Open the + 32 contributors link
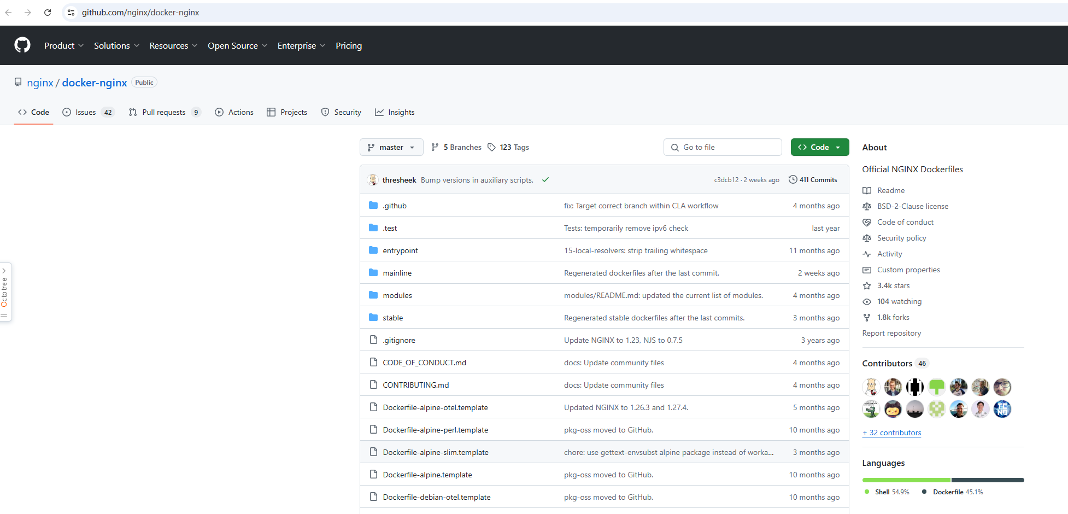 click(891, 433)
